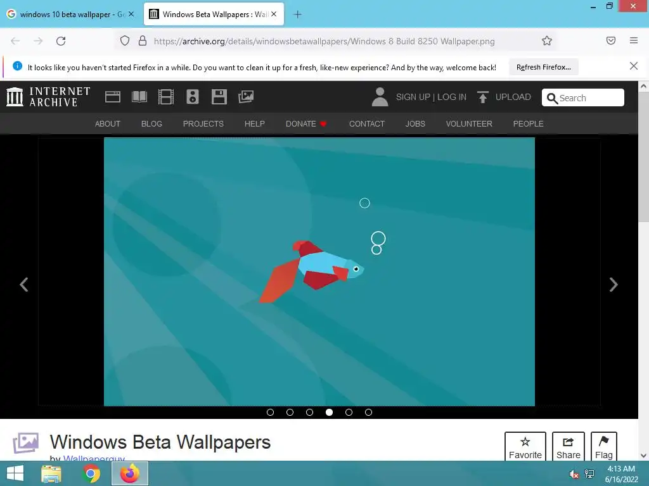Open the PROJECTS menu item

203,124
